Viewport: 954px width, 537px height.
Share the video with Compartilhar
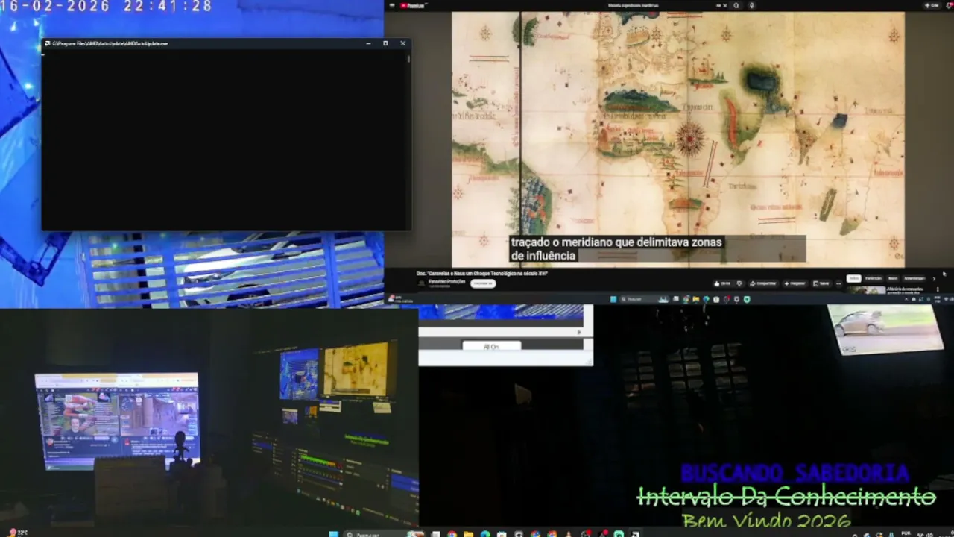point(763,283)
